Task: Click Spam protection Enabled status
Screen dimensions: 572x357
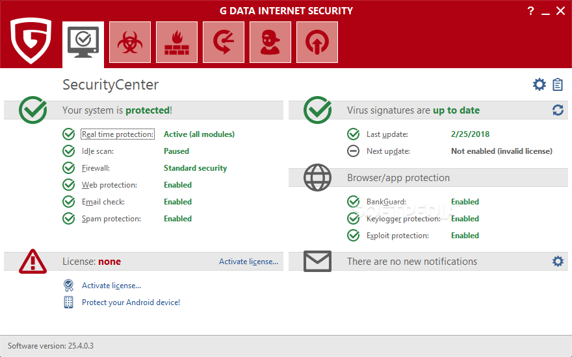Action: [x=177, y=219]
